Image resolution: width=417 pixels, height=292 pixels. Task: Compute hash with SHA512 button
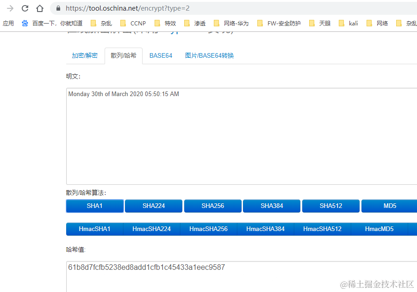point(331,206)
